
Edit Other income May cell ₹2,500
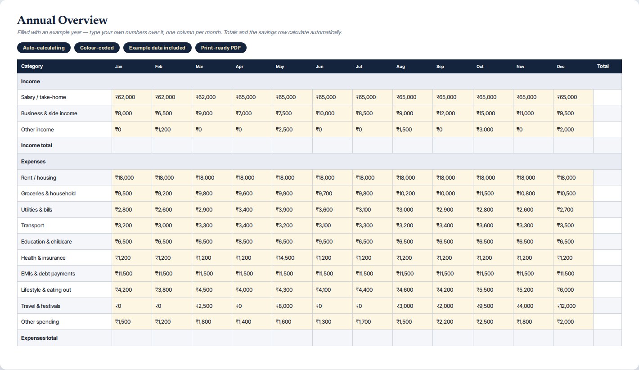coord(292,130)
